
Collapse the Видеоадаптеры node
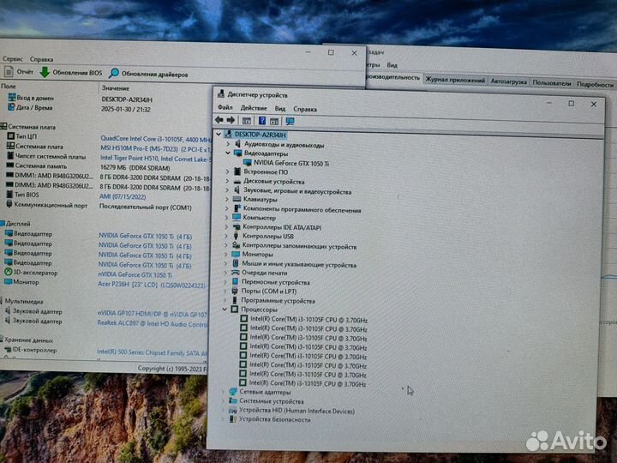tap(228, 153)
